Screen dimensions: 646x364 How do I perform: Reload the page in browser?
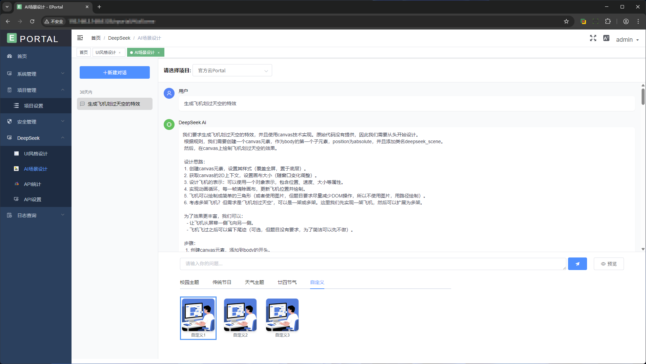point(32,21)
